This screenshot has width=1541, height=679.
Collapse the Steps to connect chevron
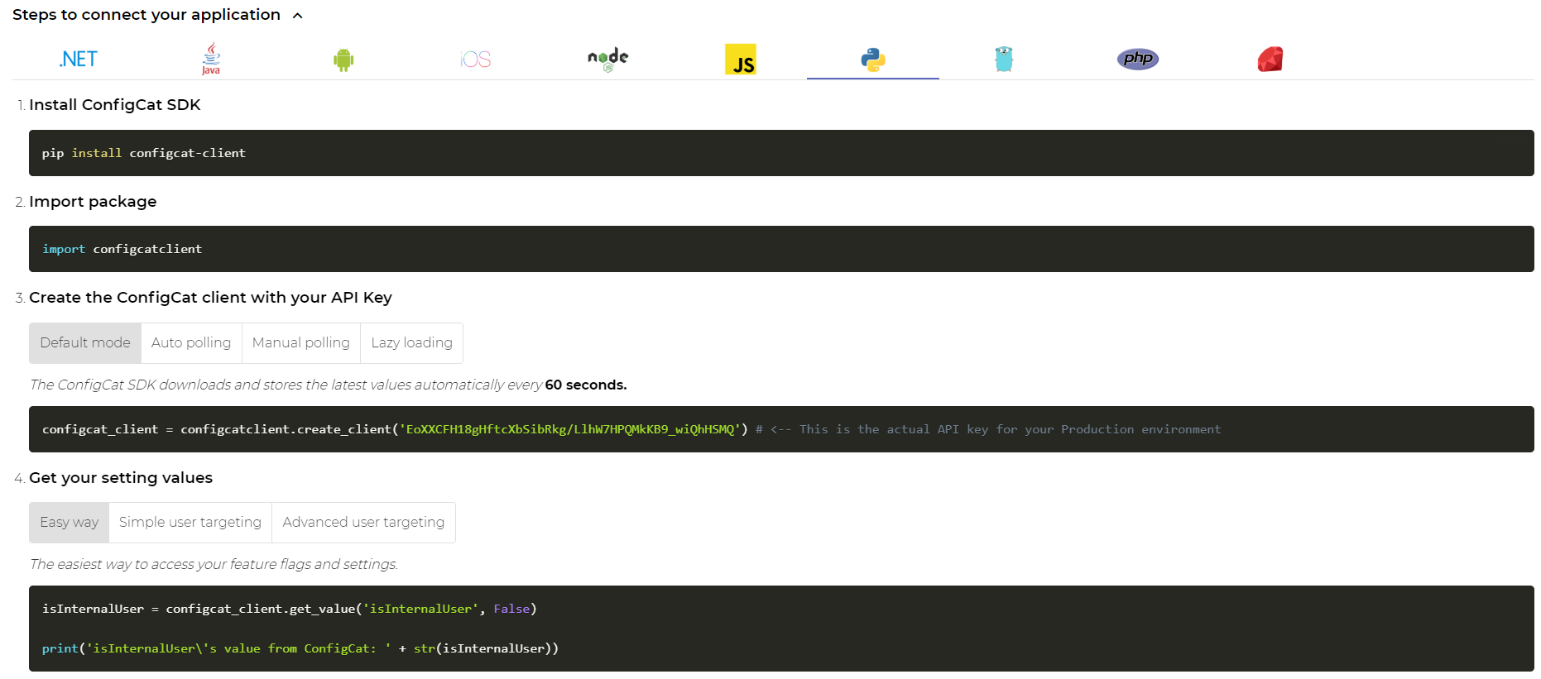[x=298, y=16]
